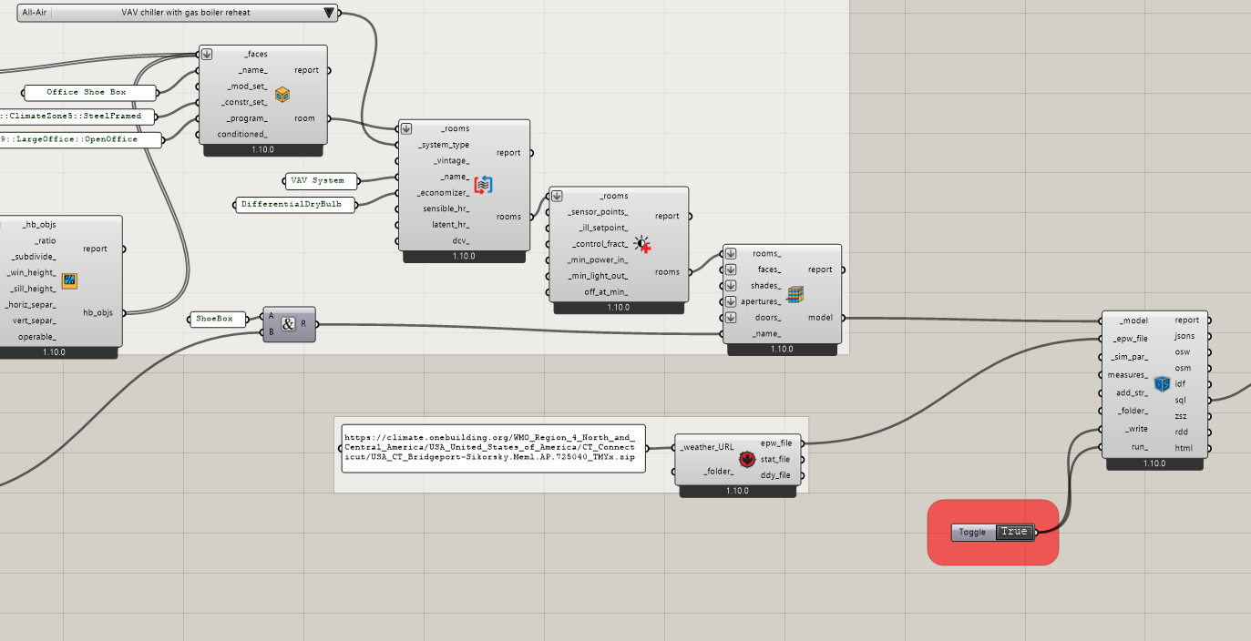Viewport: 1251px width, 641px height.
Task: Click the DifferentialDryBulb panel
Action: click(x=292, y=204)
